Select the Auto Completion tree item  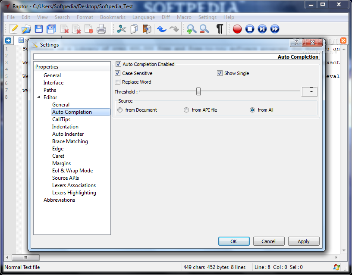(x=81, y=112)
